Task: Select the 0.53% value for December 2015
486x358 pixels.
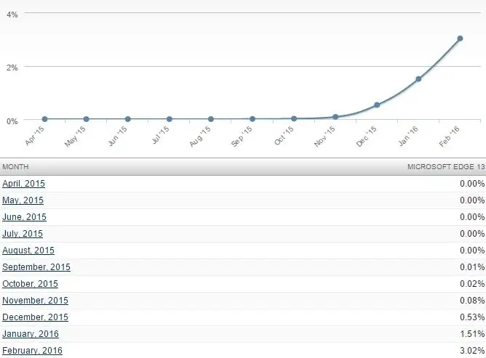Action: 472,317
